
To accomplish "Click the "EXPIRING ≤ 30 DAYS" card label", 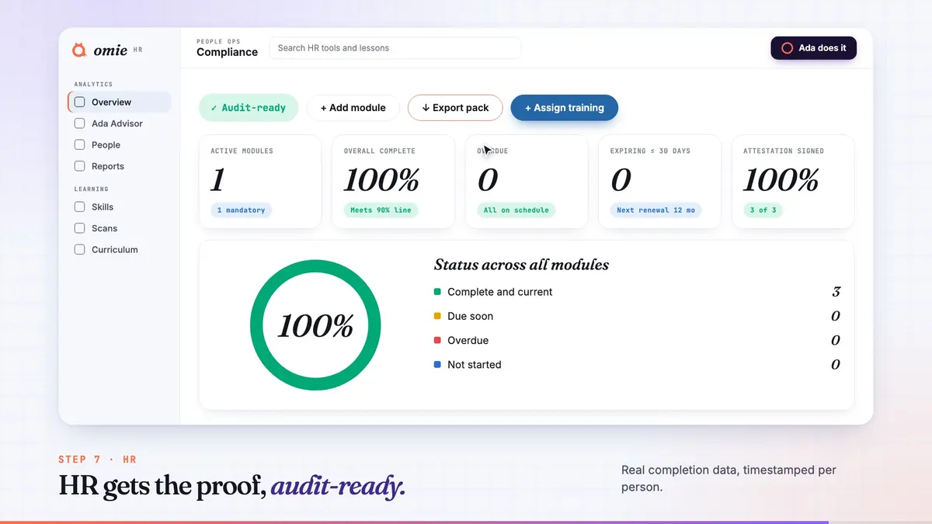I will 650,151.
